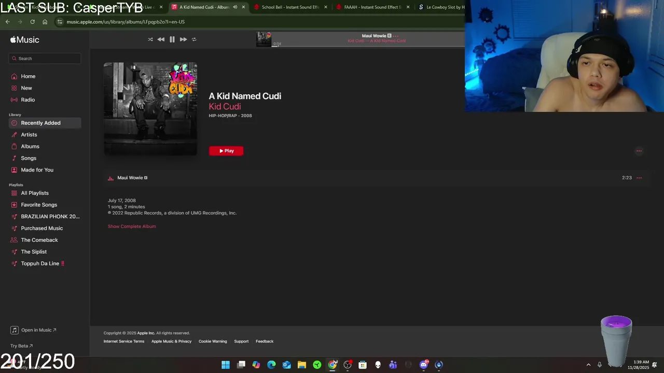Pause the playing song
Screen dimensions: 664x373
point(172,39)
